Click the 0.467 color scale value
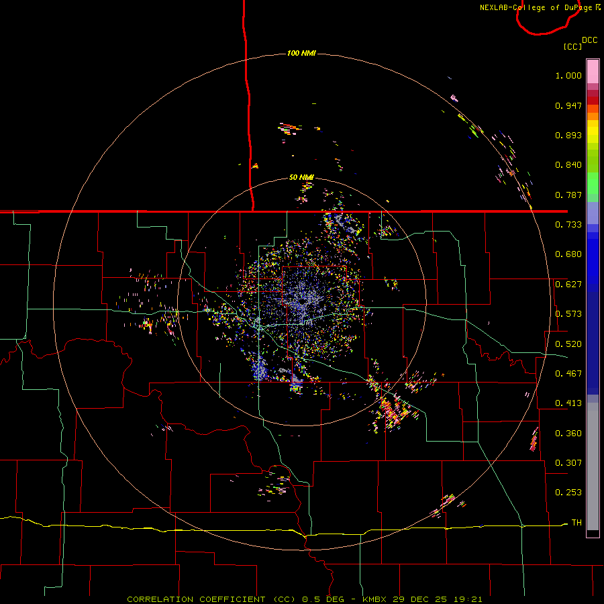The image size is (604, 604). tap(568, 374)
